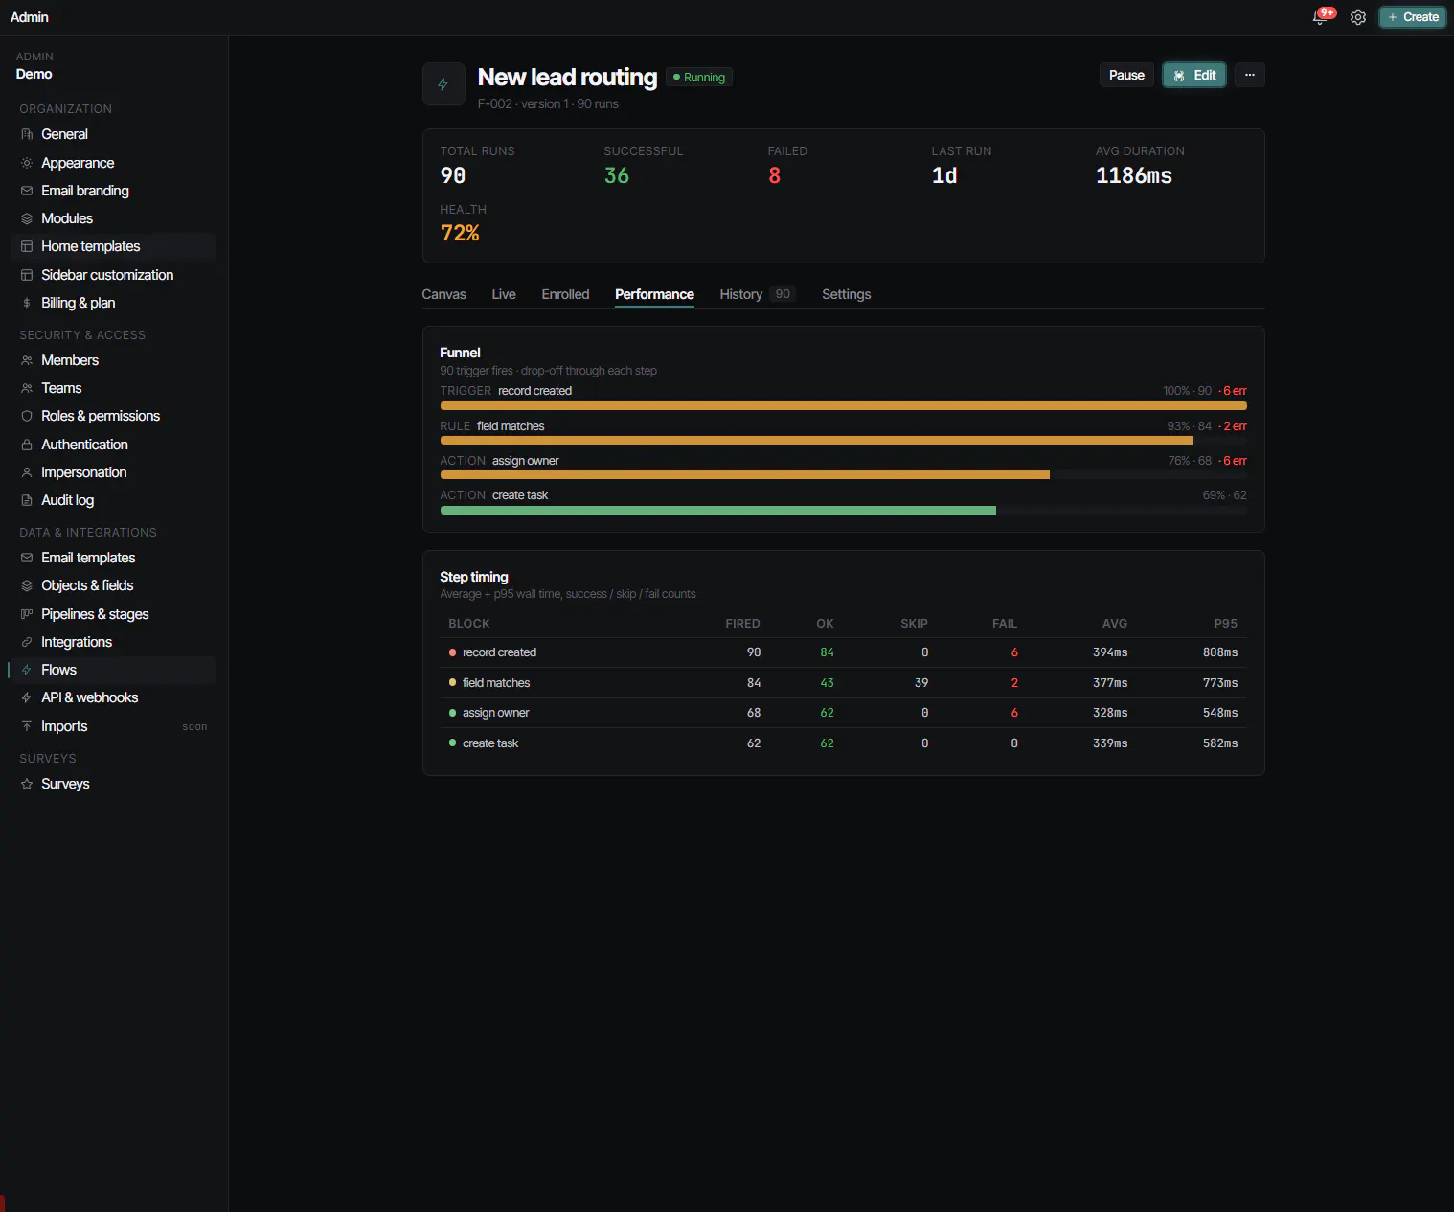Viewport: 1454px width, 1212px height.
Task: Click the Health 72% value
Action: [x=460, y=233]
